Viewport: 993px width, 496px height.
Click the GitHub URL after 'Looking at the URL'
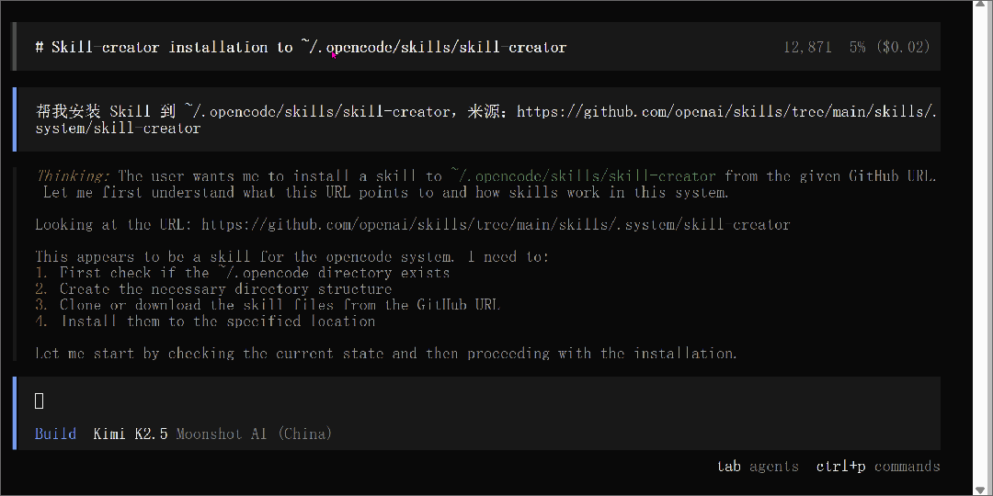[x=495, y=225]
